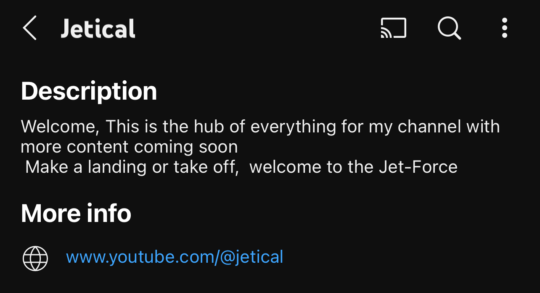Open the www.youtube.com/@jetical link
The width and height of the screenshot is (540, 293).
(175, 257)
